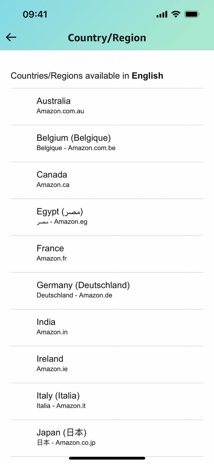Select the Italy (Italia) entry
Image resolution: width=214 pixels, height=464 pixels.
coord(58,396)
